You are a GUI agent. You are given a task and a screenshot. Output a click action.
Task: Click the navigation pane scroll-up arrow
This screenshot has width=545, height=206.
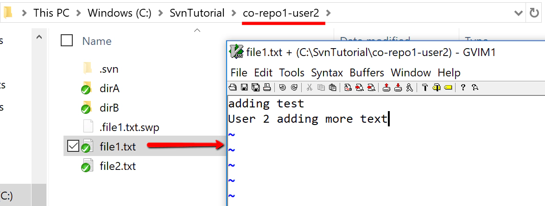click(39, 37)
